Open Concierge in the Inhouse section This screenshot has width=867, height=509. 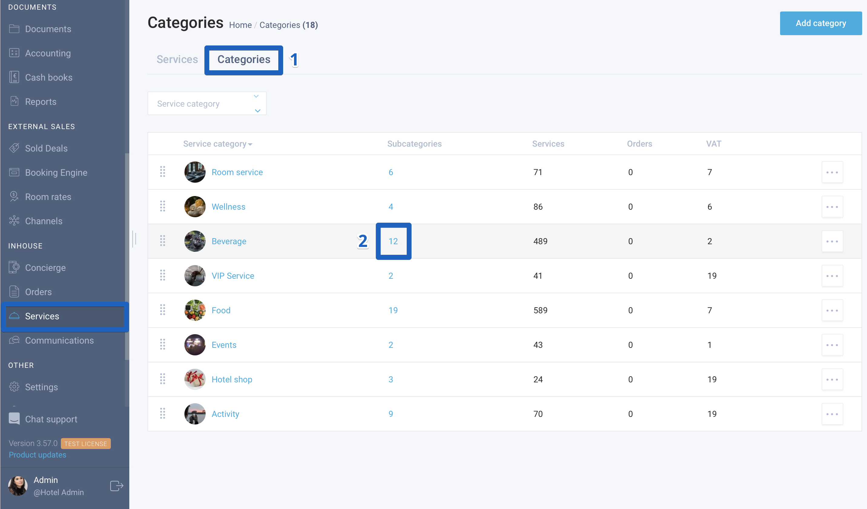pyautogui.click(x=45, y=268)
